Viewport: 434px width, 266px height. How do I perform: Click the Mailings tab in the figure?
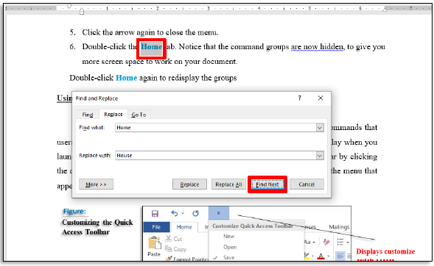[339, 227]
